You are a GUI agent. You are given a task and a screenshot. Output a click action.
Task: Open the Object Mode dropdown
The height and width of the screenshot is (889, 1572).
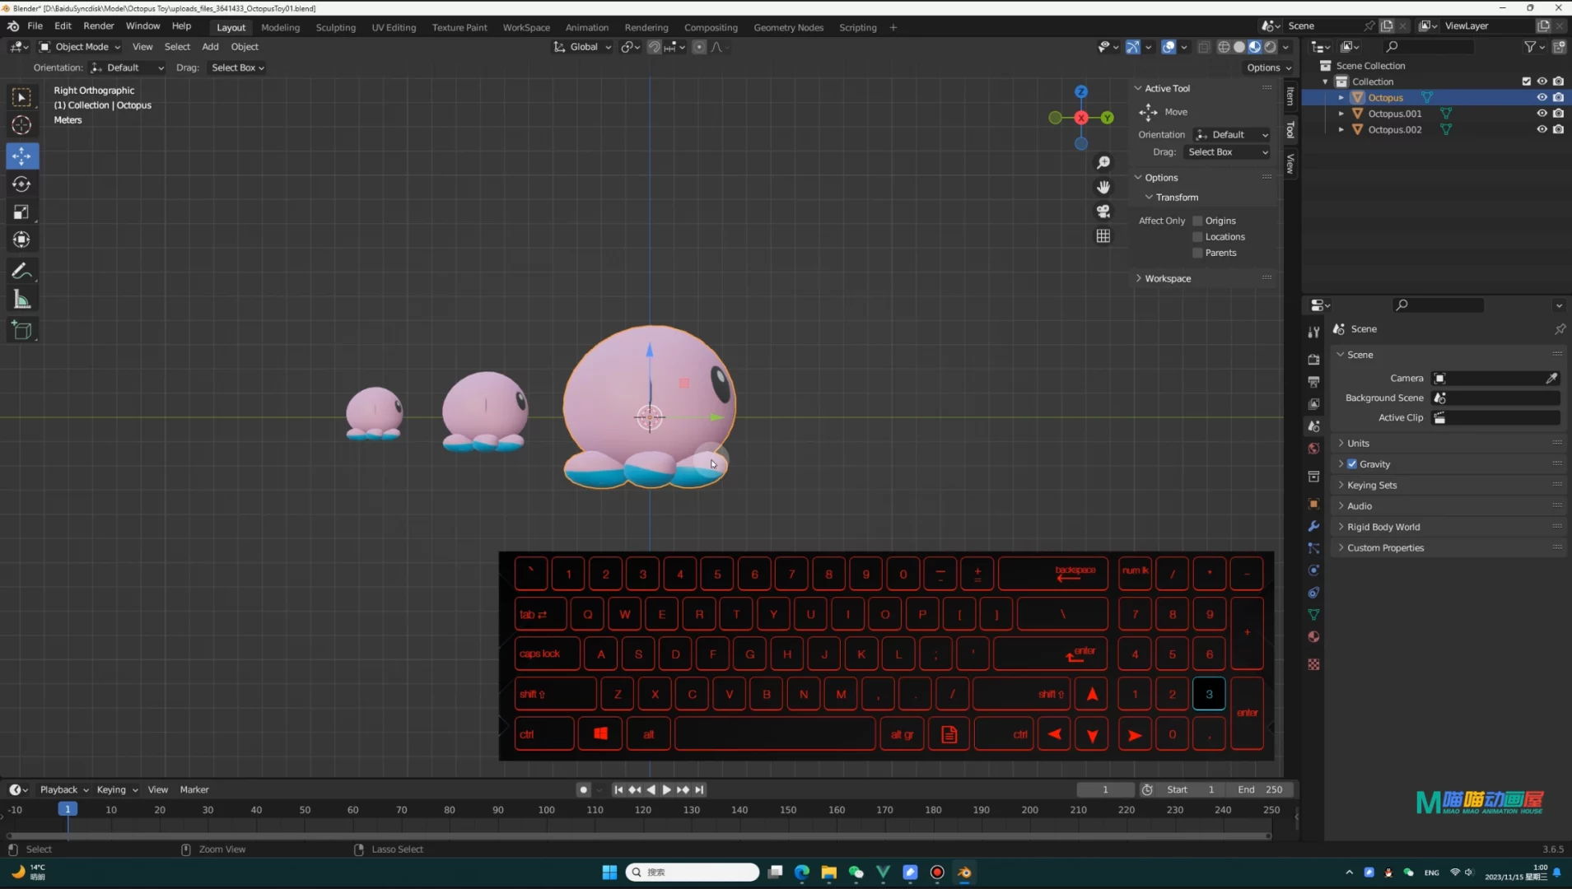(x=80, y=47)
